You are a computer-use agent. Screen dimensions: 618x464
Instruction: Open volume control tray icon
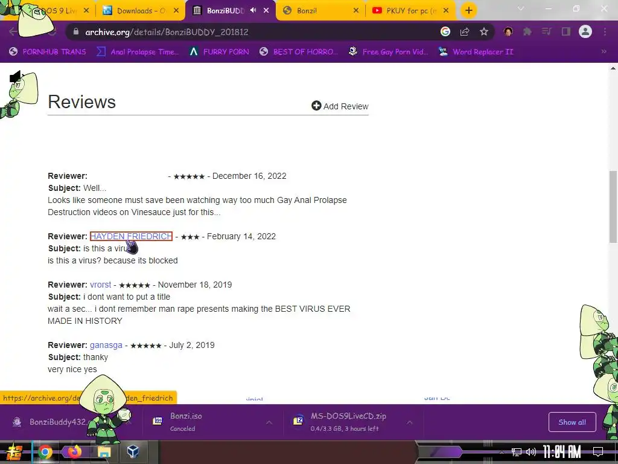531,452
